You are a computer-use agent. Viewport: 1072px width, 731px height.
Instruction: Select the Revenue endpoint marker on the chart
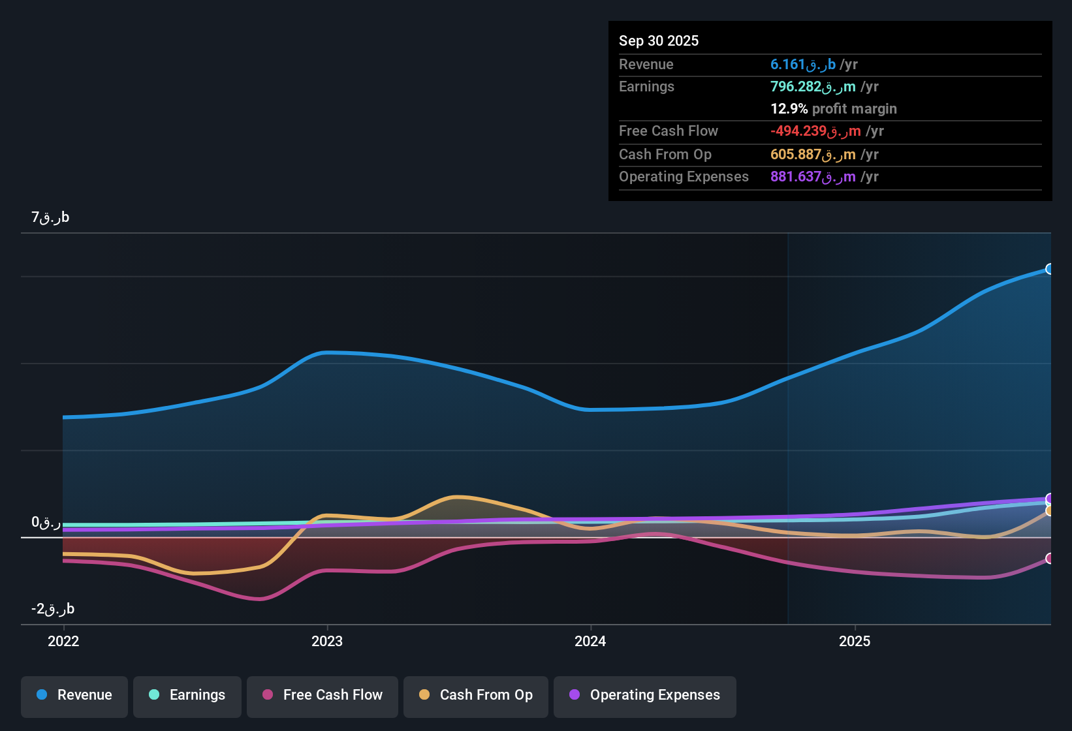[1050, 269]
